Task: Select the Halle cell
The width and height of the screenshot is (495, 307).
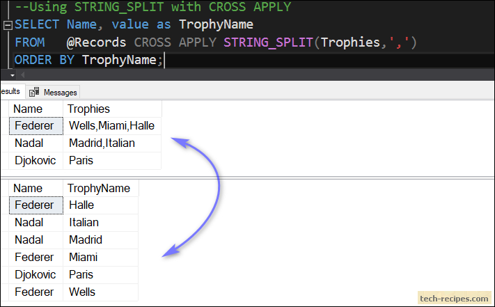Action: pos(101,205)
